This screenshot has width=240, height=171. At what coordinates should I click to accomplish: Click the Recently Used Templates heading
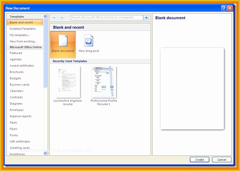click(70, 61)
